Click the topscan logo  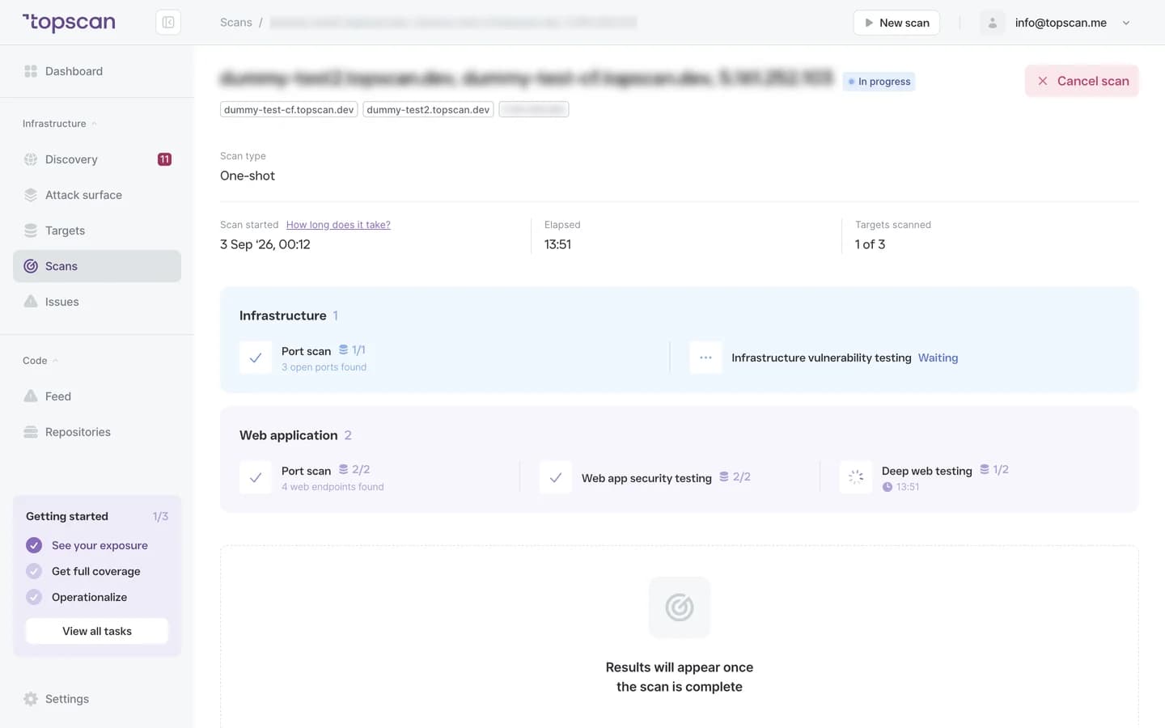pyautogui.click(x=69, y=23)
